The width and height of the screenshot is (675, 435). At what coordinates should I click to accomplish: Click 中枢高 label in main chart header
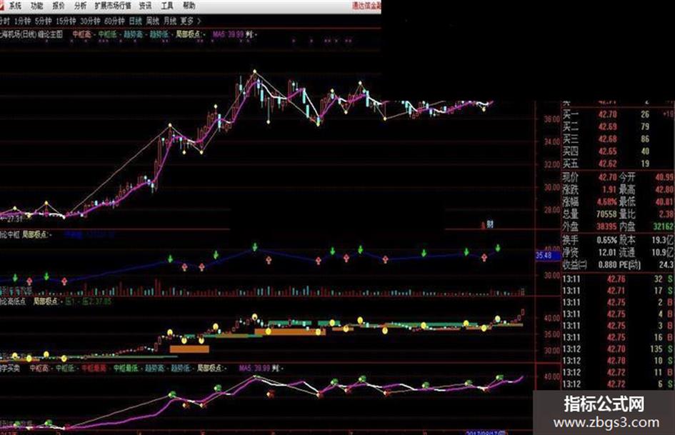tap(81, 34)
